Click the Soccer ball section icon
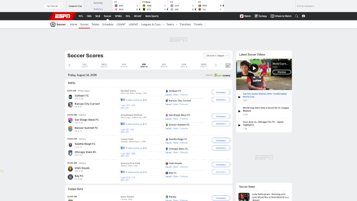The width and height of the screenshot is (357, 201). (x=53, y=24)
